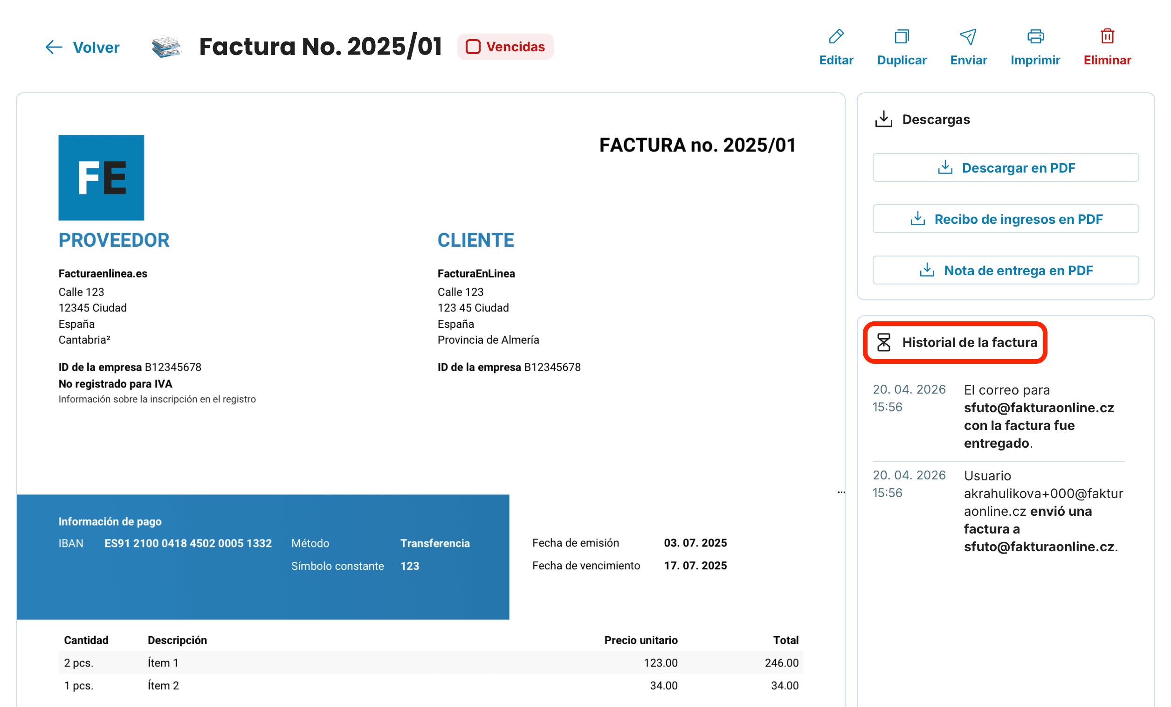Click the FE company logo
The height and width of the screenshot is (707, 1171).
pos(101,177)
